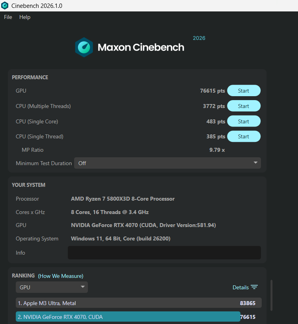The height and width of the screenshot is (324, 298).
Task: Open the GPU ranking category dropdown
Action: pyautogui.click(x=52, y=287)
